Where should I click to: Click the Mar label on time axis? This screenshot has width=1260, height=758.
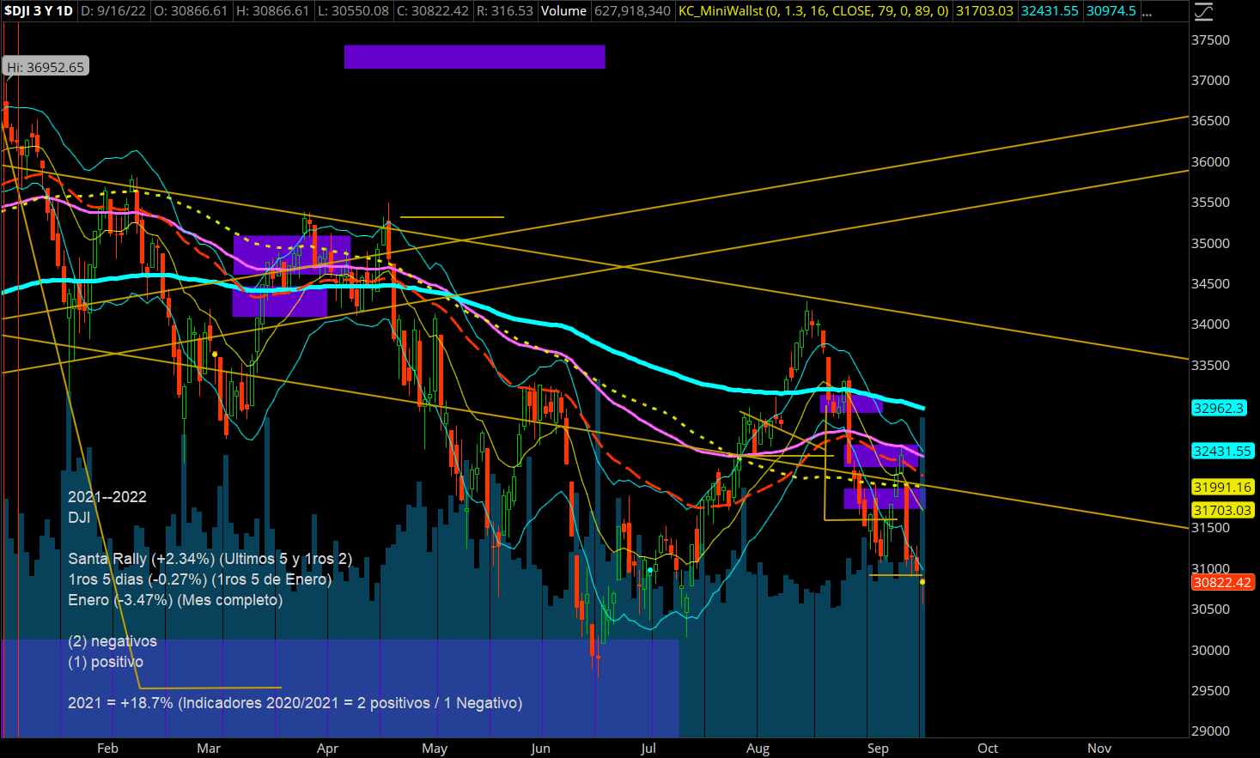[209, 749]
